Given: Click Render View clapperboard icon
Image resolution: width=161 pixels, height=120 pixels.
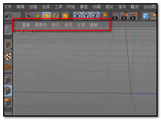Looking at the screenshot, I should 116,16.
